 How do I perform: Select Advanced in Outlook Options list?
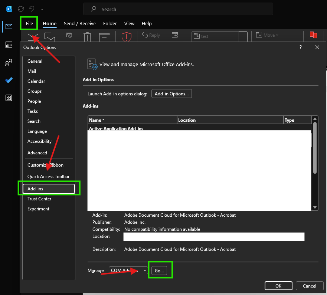[x=49, y=153]
